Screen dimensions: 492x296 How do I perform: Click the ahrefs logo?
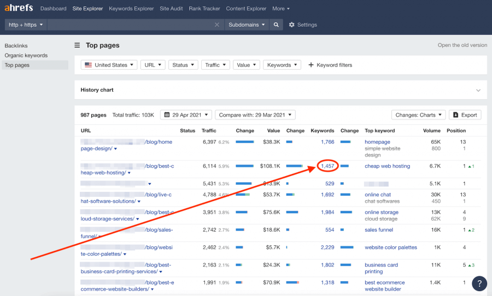point(19,8)
